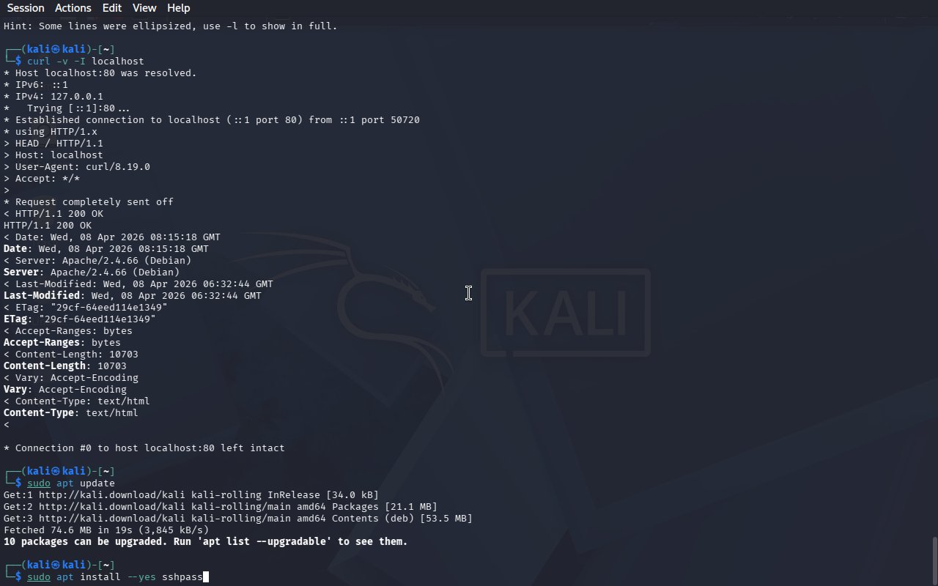Click the 'Hint: Some lines were ellipsized' line
The image size is (938, 586).
coord(171,26)
